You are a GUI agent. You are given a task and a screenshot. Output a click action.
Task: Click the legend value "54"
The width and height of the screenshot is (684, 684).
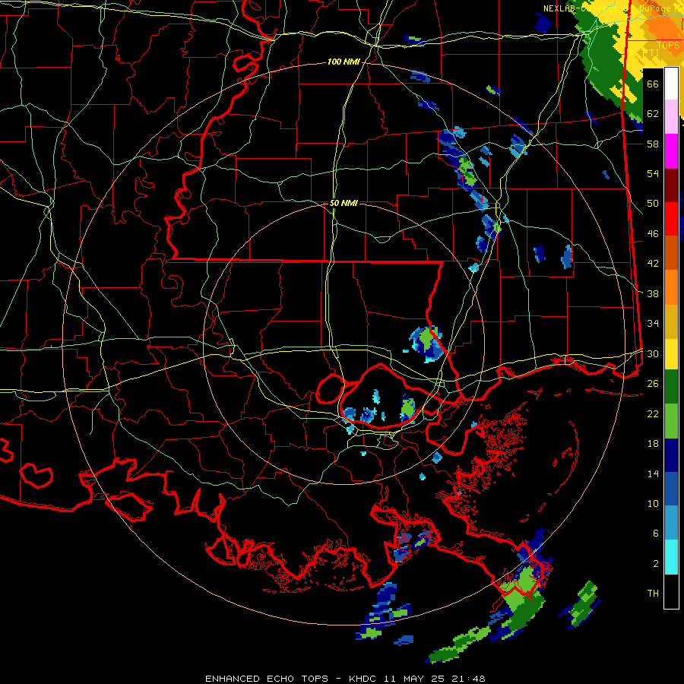pos(653,173)
